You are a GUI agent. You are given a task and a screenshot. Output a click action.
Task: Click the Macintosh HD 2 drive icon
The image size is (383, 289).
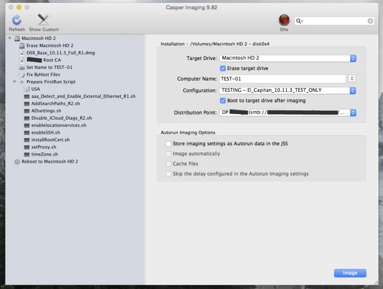[17, 38]
